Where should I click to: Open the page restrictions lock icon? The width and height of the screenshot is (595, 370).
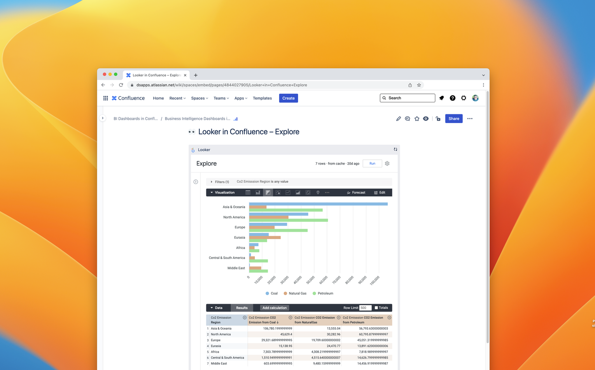pos(438,119)
